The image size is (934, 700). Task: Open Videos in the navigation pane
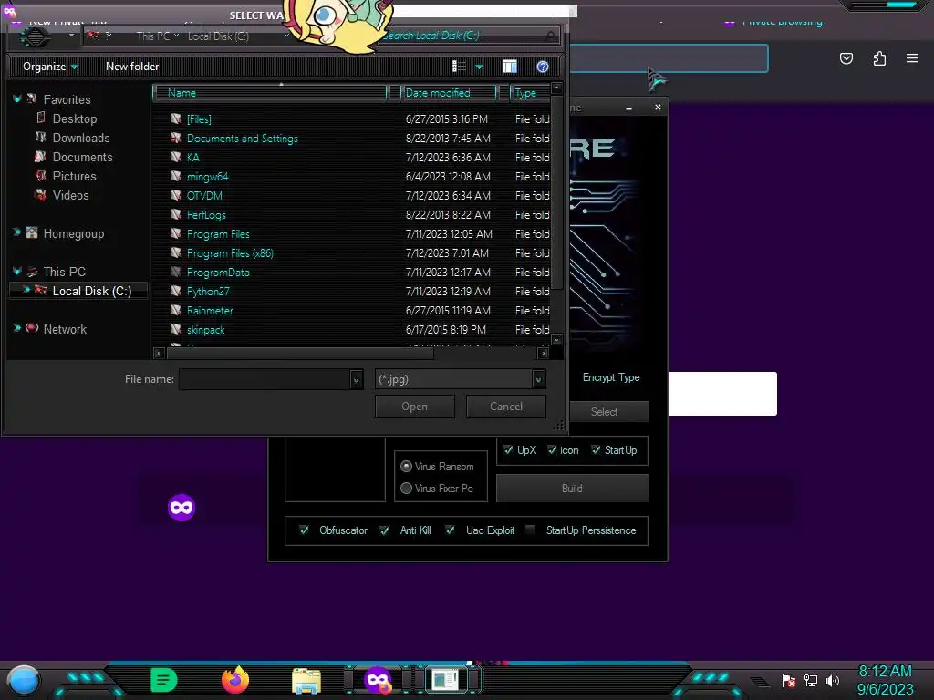70,195
